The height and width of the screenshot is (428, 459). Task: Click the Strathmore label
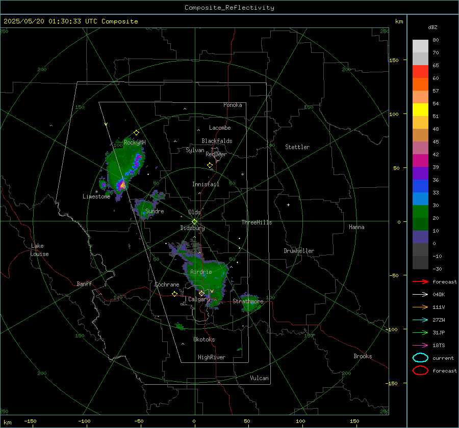click(x=248, y=301)
